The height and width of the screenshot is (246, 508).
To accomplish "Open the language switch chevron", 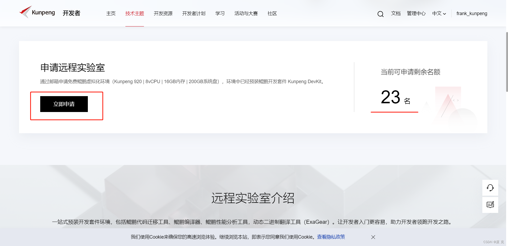I will tap(444, 14).
